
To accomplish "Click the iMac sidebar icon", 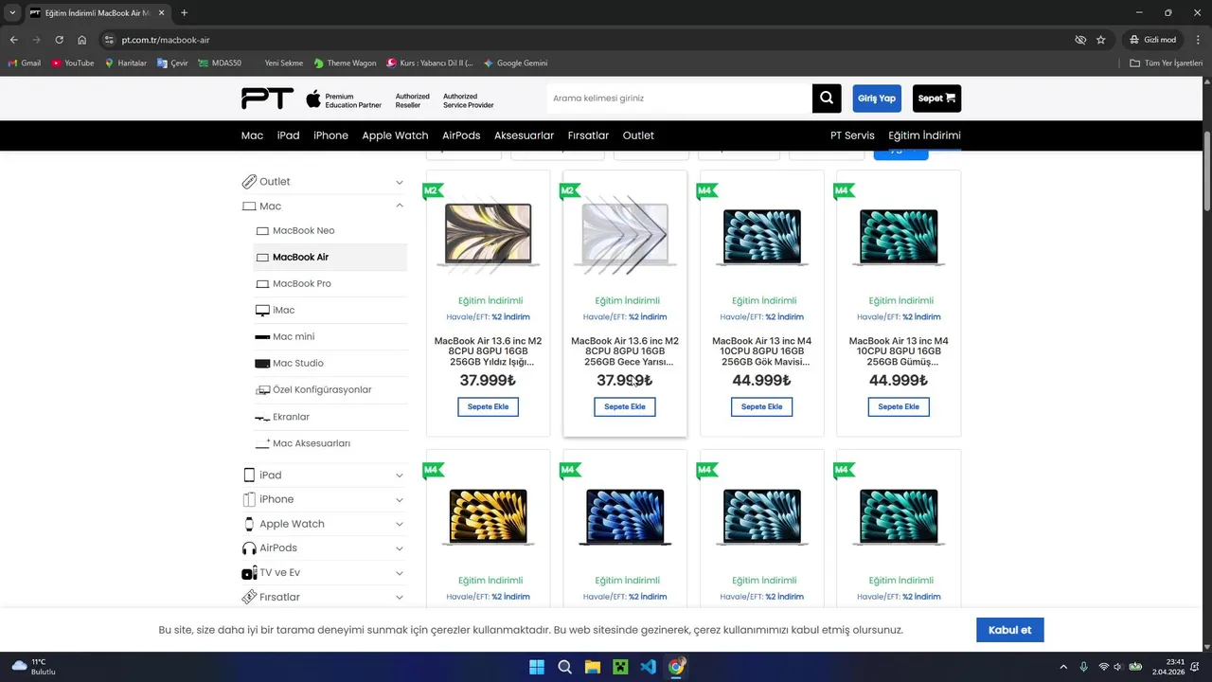I will click(262, 311).
